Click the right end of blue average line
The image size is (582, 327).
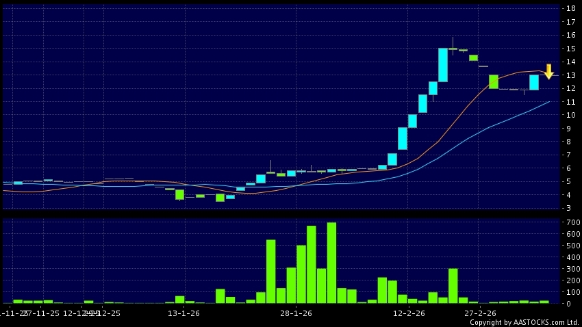[x=549, y=102]
